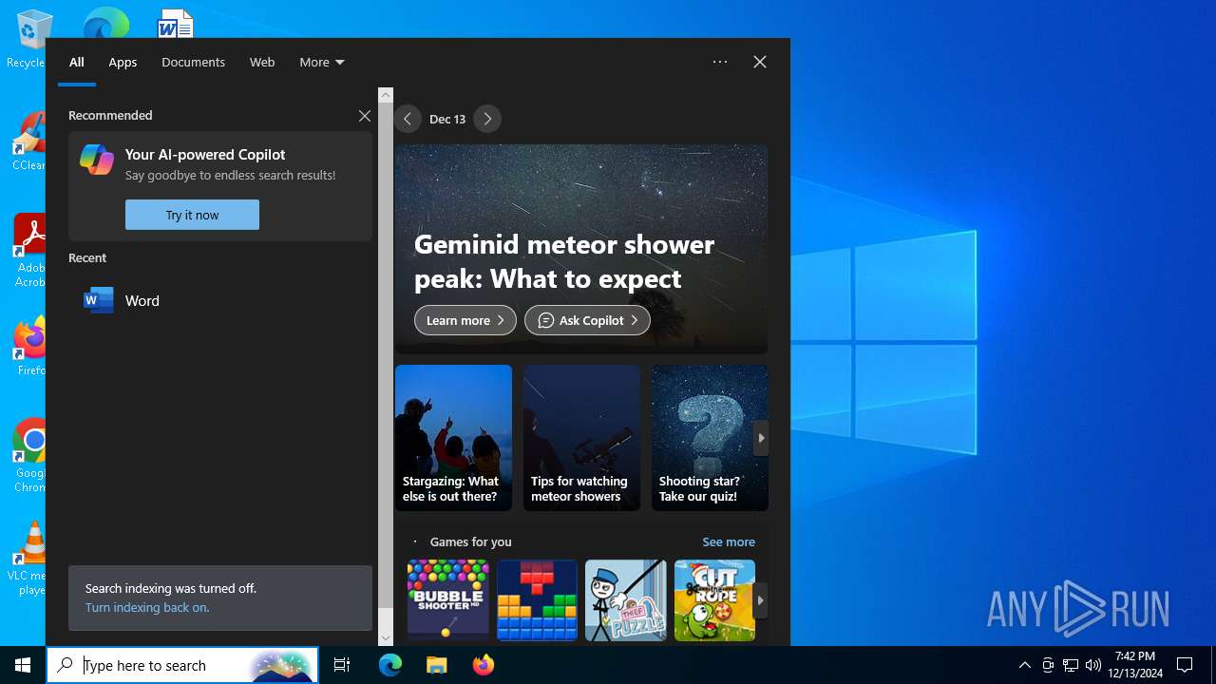This screenshot has width=1216, height=684.
Task: Open Word from the Recent list
Action: (x=220, y=300)
